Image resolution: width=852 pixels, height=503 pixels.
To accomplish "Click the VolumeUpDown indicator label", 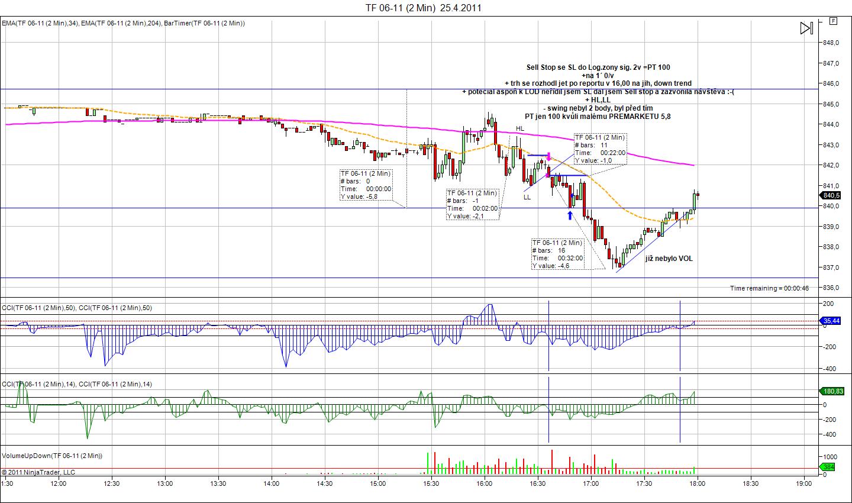I will (x=52, y=456).
